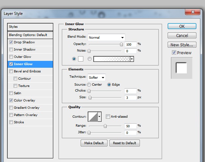Open the Blend Mode dropdown
This screenshot has height=162, width=205.
click(x=106, y=37)
